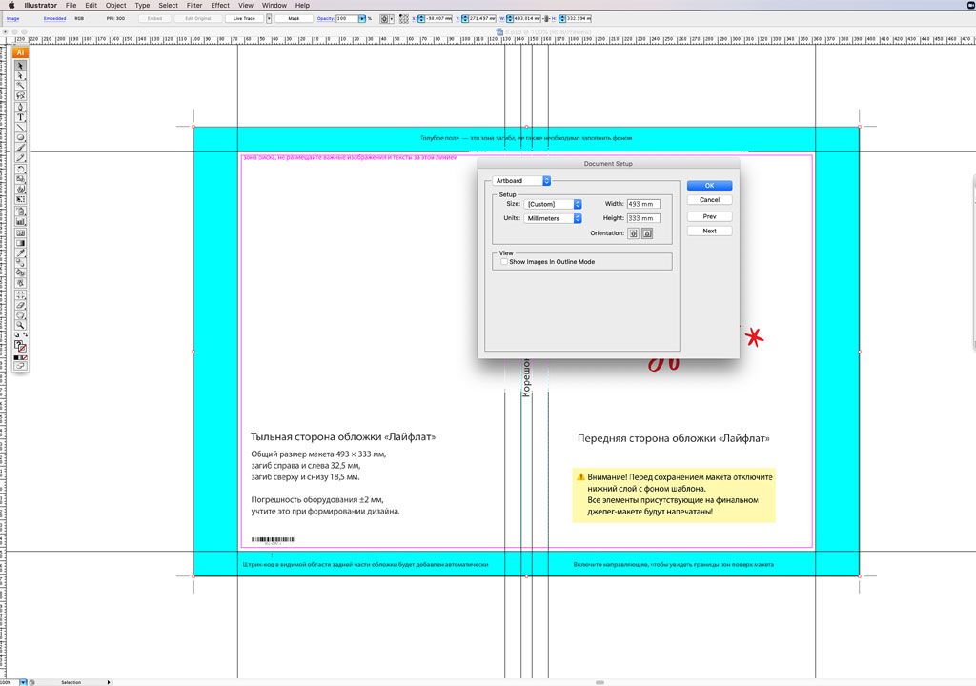
Task: Open the Illustrator application menu
Action: 40,5
